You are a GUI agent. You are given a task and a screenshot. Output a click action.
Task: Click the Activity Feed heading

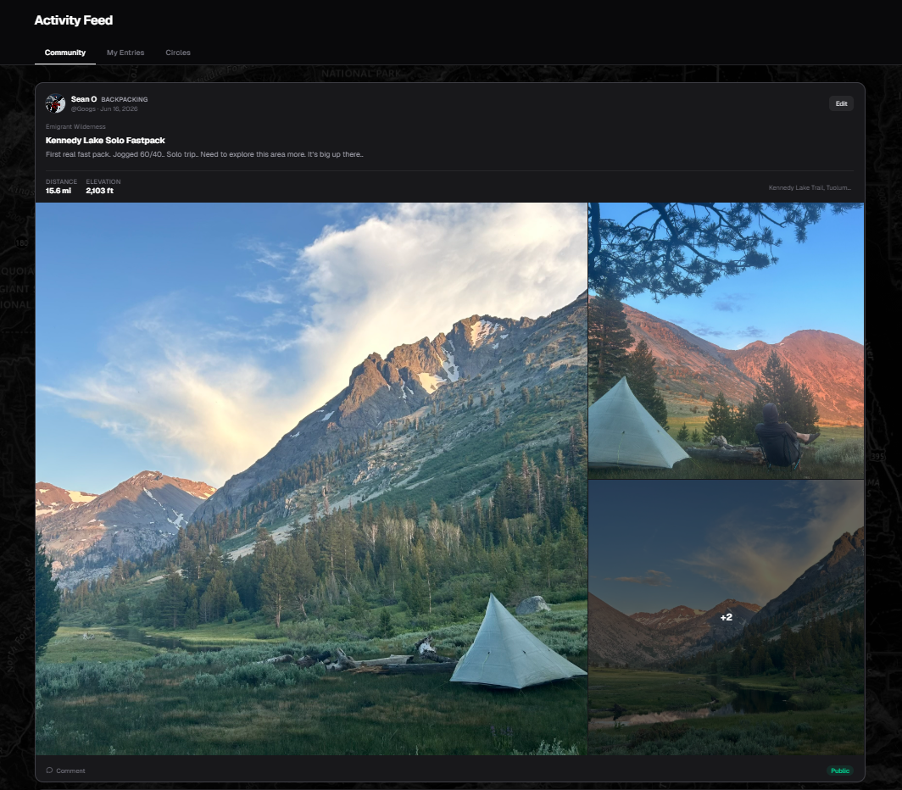(74, 20)
